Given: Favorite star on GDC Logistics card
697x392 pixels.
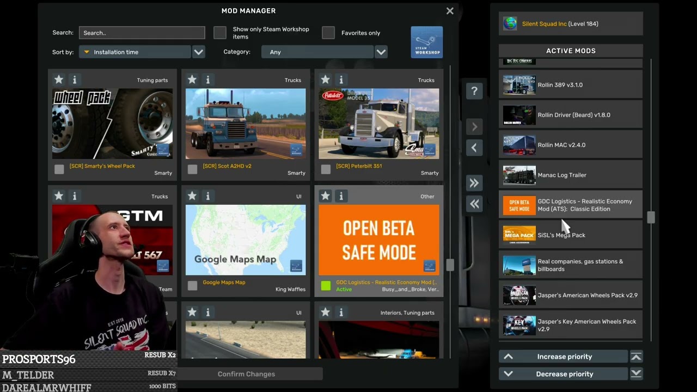Looking at the screenshot, I should (x=325, y=195).
